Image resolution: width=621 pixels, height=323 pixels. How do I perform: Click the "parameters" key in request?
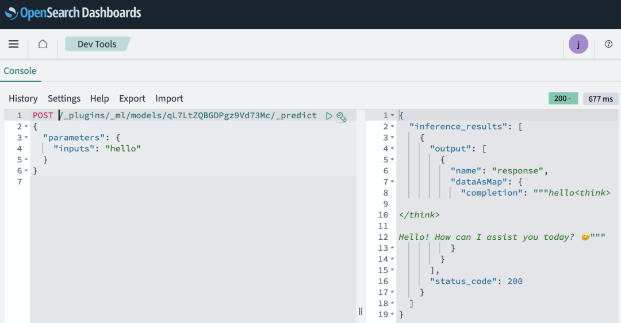point(74,138)
